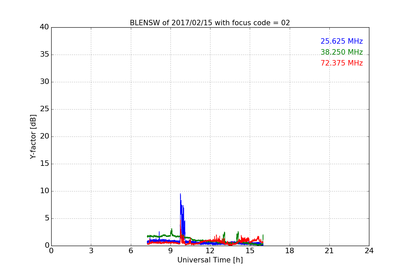Select the green '38.250 MHz' legend label
Image resolution: width=410 pixels, height=273 pixels.
pyautogui.click(x=342, y=52)
